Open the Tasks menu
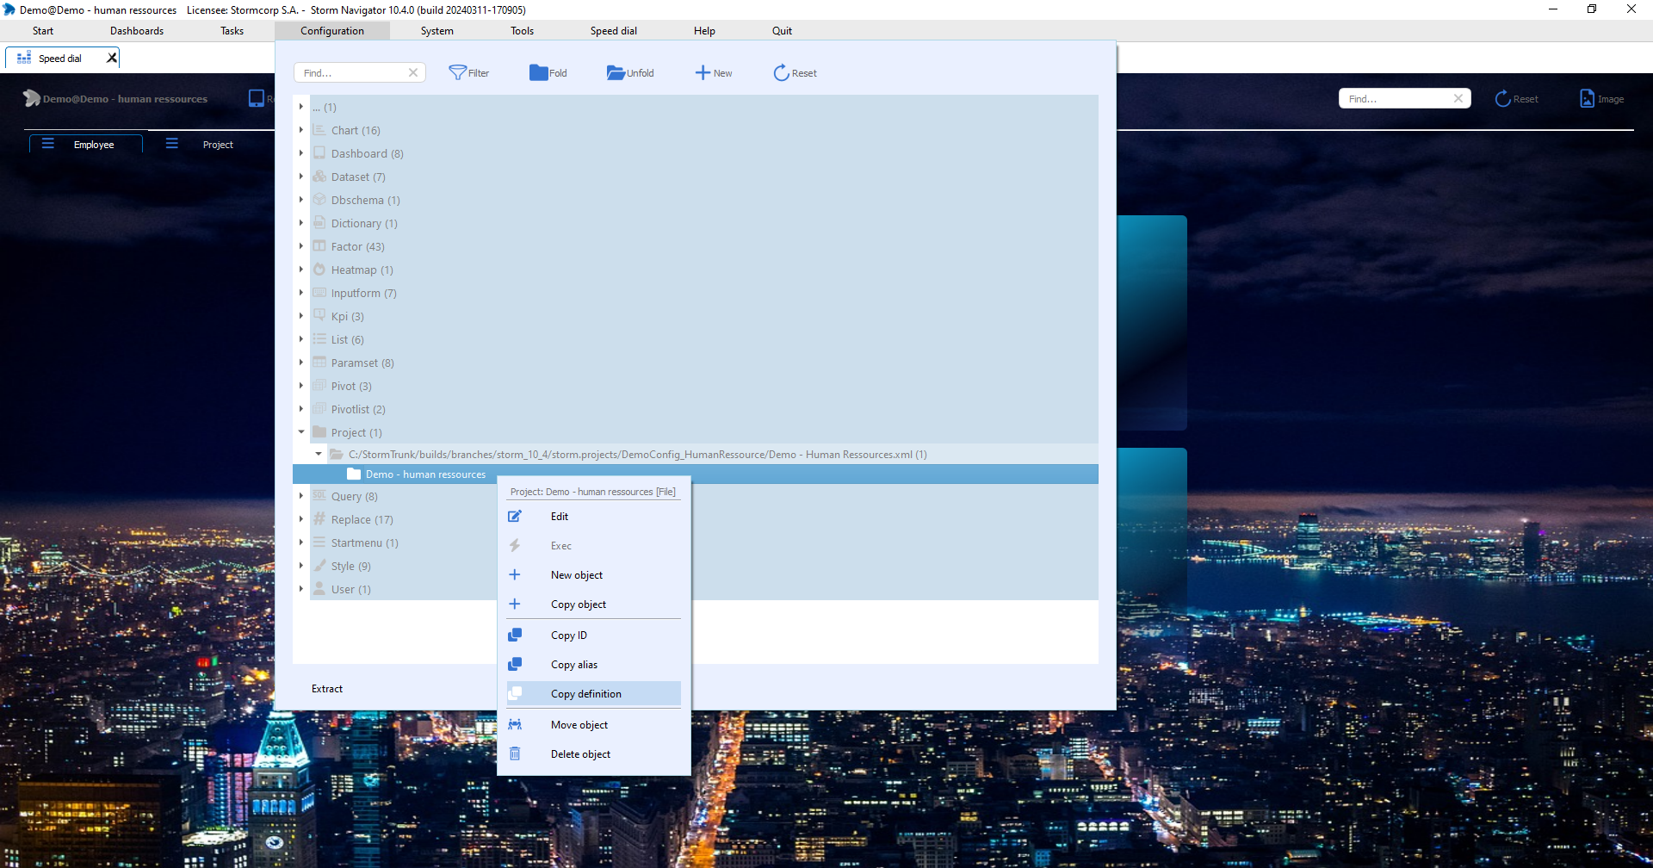1653x868 pixels. point(232,30)
